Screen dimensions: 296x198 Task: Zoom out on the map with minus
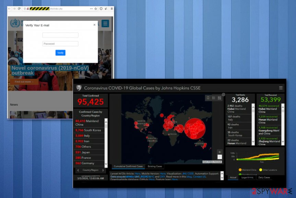click(220, 157)
